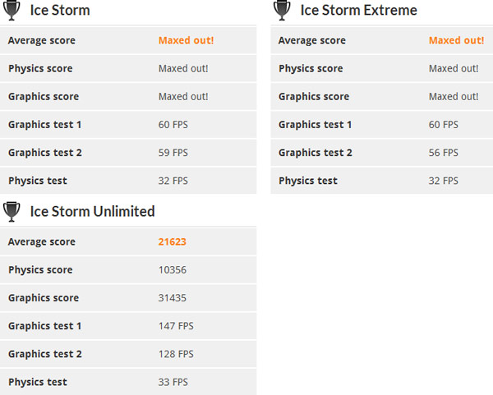The image size is (493, 395).
Task: Click the 128 FPS result
Action: [176, 354]
